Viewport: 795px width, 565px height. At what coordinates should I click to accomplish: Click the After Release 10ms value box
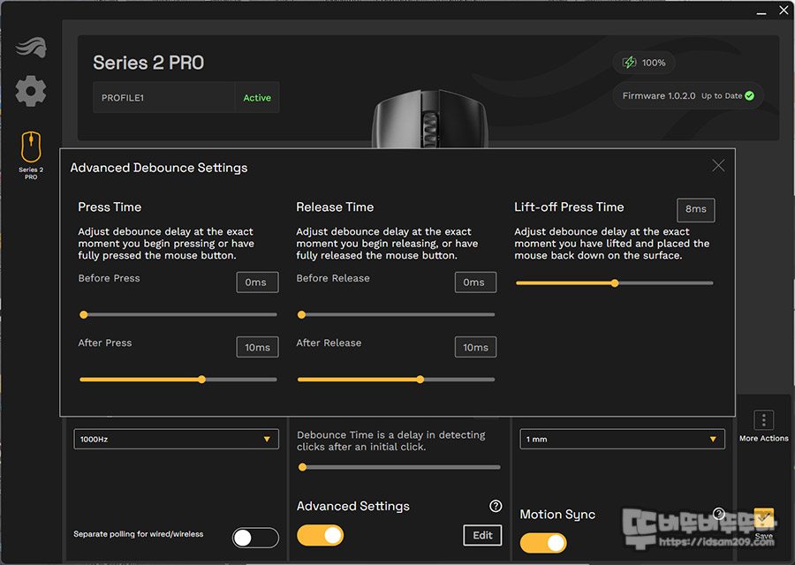[x=475, y=347]
